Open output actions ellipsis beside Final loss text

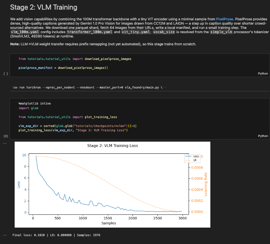(5, 235)
